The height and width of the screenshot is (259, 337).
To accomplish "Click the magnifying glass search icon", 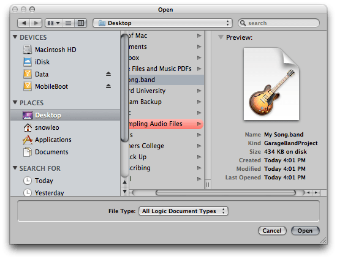I will [x=243, y=23].
